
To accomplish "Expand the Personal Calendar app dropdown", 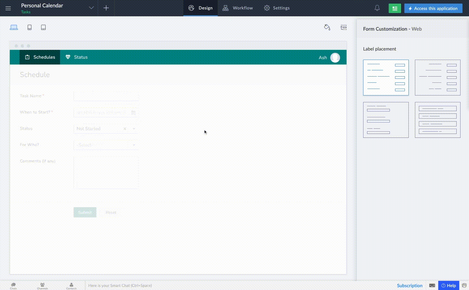I will point(91,8).
